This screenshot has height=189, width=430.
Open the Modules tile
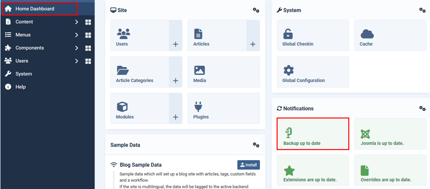[x=140, y=108]
